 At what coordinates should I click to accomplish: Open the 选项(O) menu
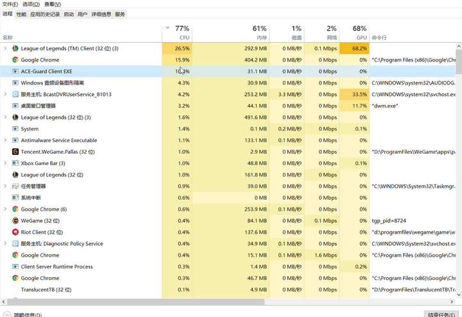coord(31,4)
